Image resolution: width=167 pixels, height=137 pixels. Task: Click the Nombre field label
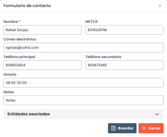[x=10, y=21]
